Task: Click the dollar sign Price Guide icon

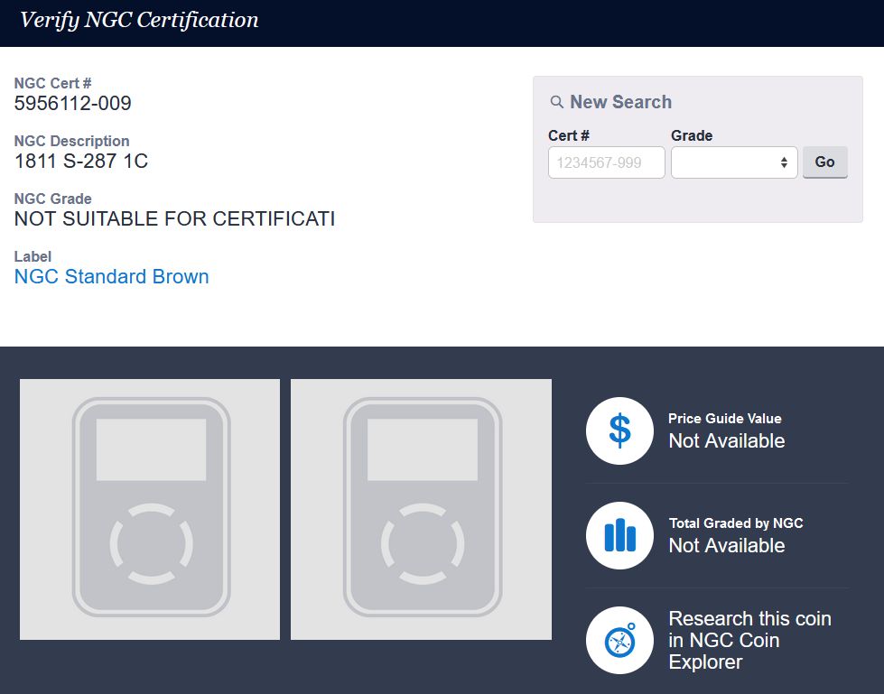Action: pos(619,431)
